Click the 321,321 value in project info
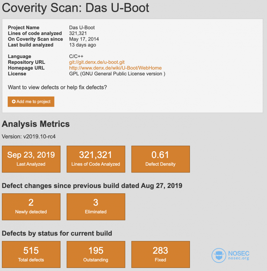Image resolution: width=267 pixels, height=271 pixels. (x=78, y=33)
